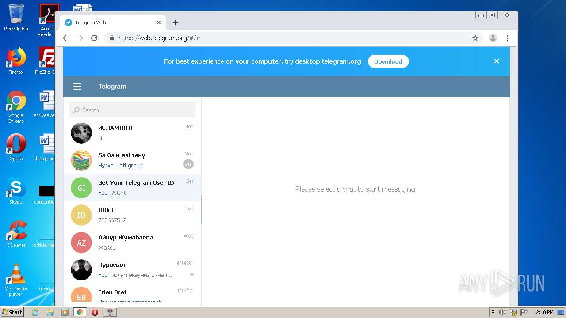Open the Telegram hamburger menu
Image resolution: width=566 pixels, height=318 pixels.
click(x=77, y=87)
